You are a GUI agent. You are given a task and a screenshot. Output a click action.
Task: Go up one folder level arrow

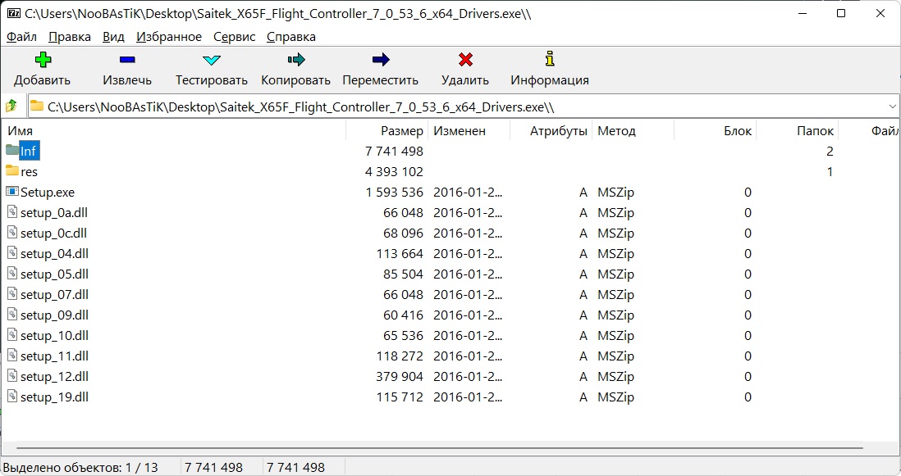coord(11,107)
